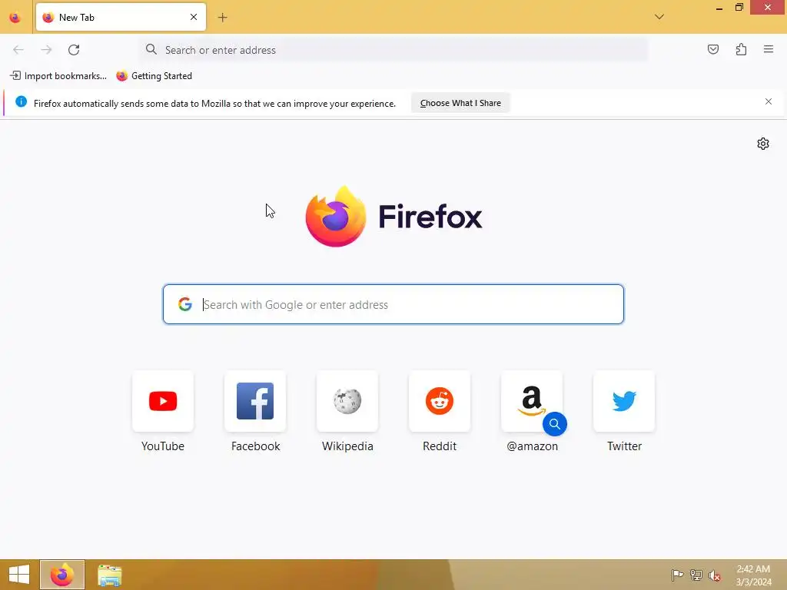
Task: Reload the current page
Action: click(74, 50)
